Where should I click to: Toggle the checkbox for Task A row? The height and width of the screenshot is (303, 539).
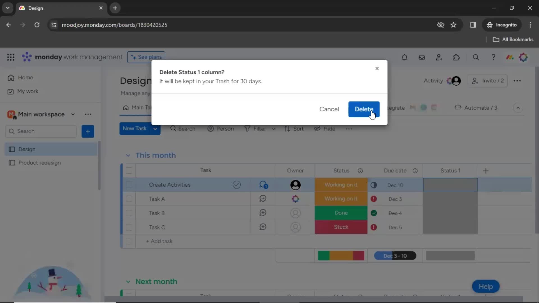pos(129,199)
